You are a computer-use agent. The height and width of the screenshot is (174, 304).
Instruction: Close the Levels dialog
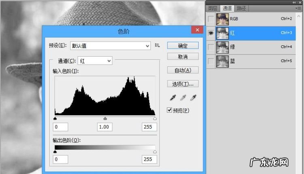197,30
